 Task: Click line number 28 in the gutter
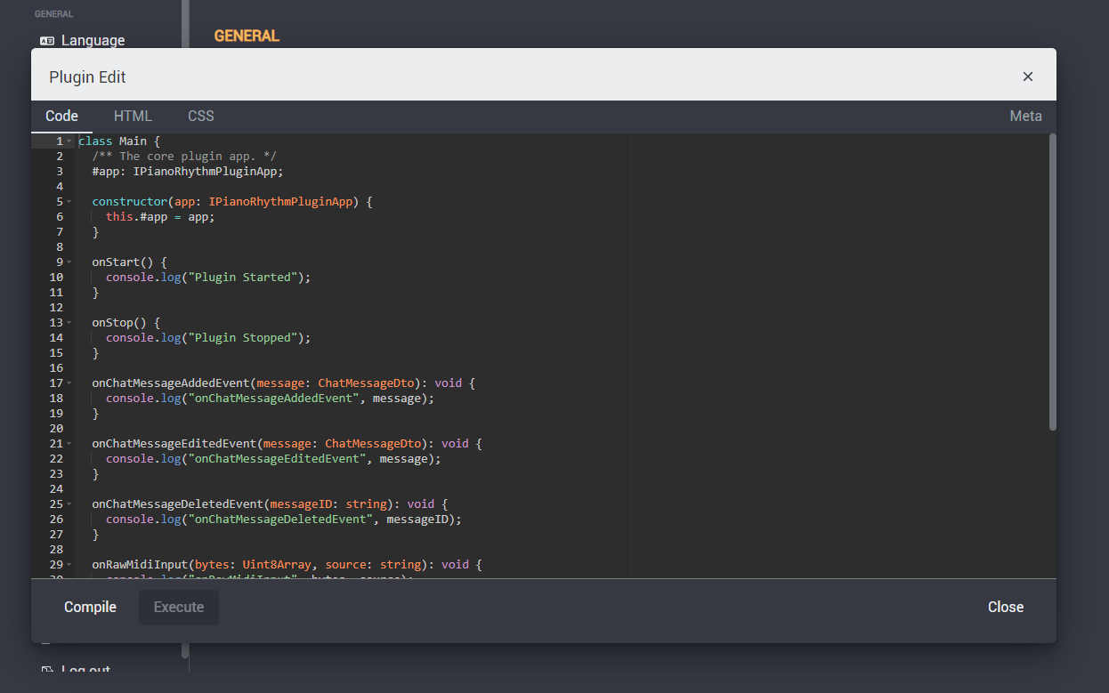click(x=56, y=550)
